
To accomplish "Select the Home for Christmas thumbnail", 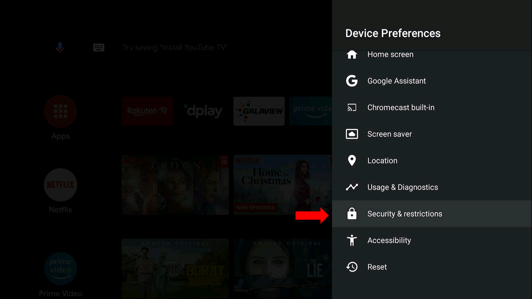I will (283, 185).
